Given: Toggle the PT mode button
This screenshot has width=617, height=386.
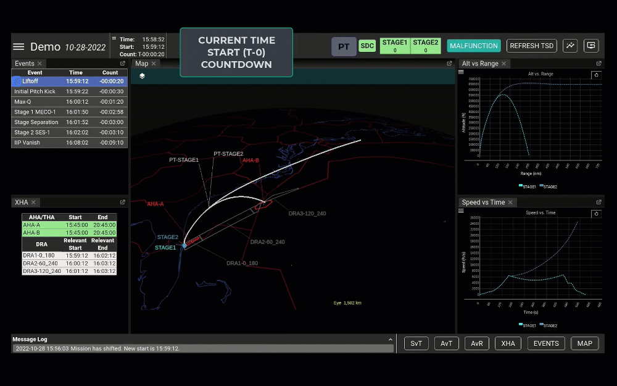Looking at the screenshot, I should [344, 46].
